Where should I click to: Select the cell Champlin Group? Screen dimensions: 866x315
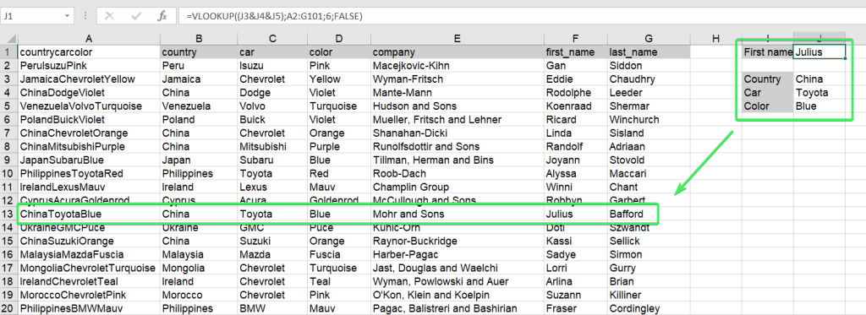click(458, 187)
